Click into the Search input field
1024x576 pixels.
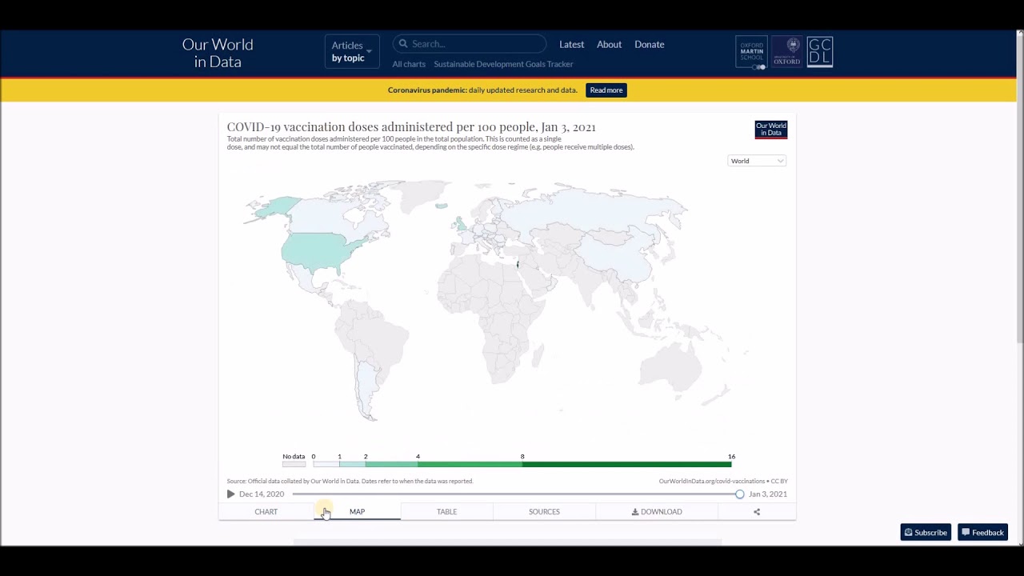point(476,44)
